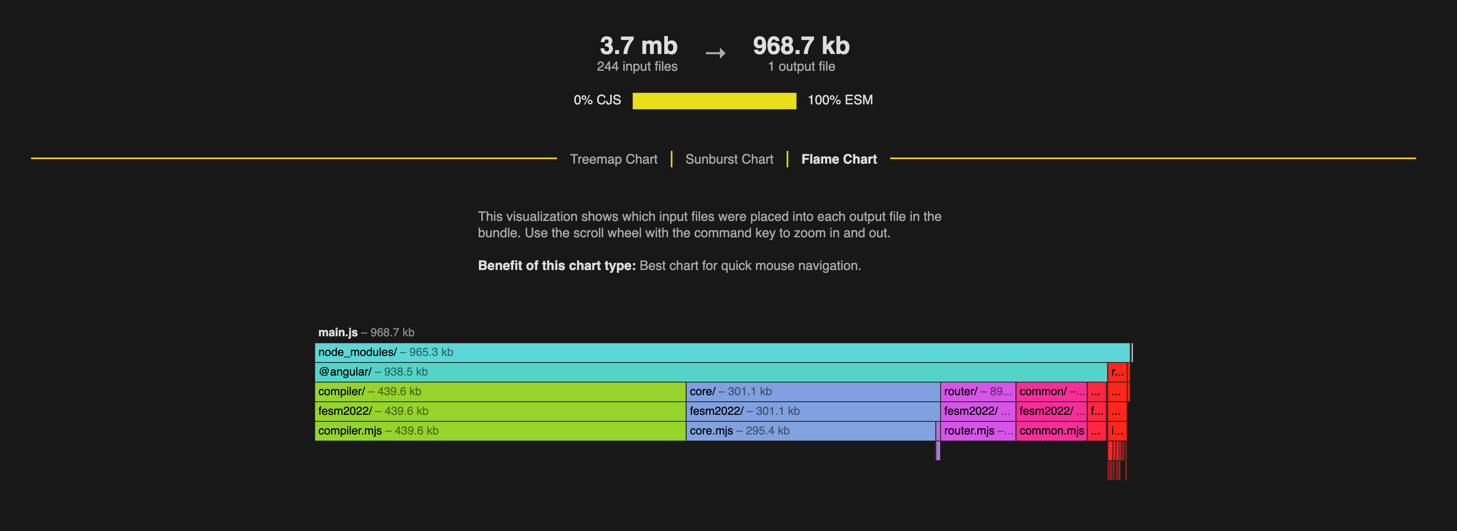Select the node_modules/ flame block
This screenshot has width=1457, height=531.
coord(722,352)
